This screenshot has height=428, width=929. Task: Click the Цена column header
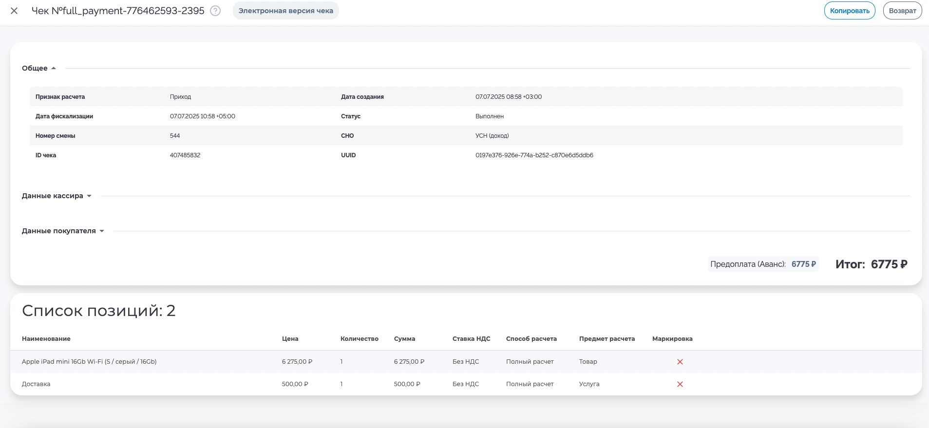coord(290,339)
